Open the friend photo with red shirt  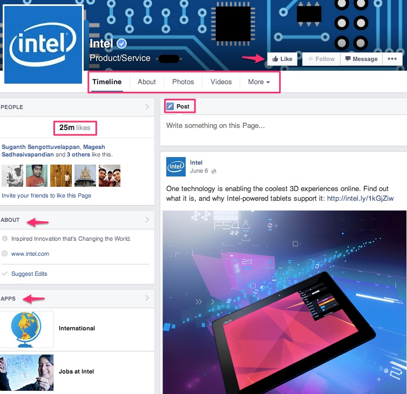[x=37, y=176]
